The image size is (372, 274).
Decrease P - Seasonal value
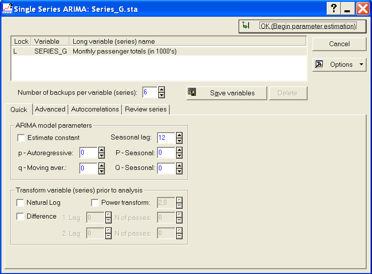pyautogui.click(x=179, y=156)
